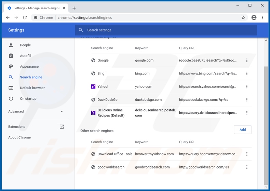Click the duckduckgo.com keyword
Viewport: 270px width, 191px height.
pyautogui.click(x=148, y=100)
